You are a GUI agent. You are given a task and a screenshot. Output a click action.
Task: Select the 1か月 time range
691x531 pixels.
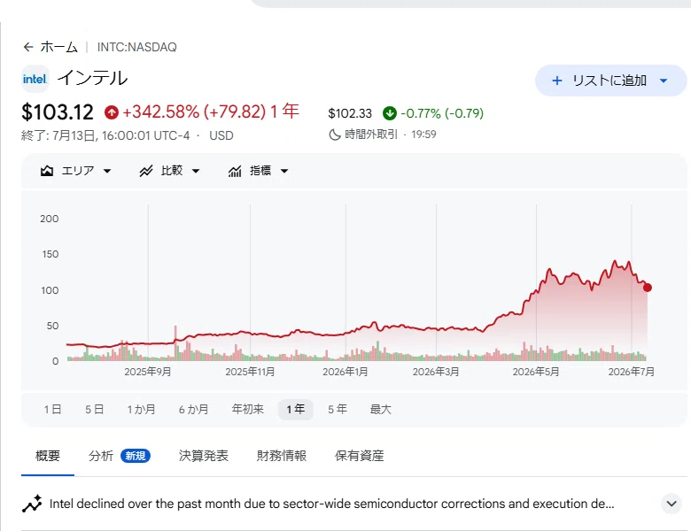click(x=141, y=410)
